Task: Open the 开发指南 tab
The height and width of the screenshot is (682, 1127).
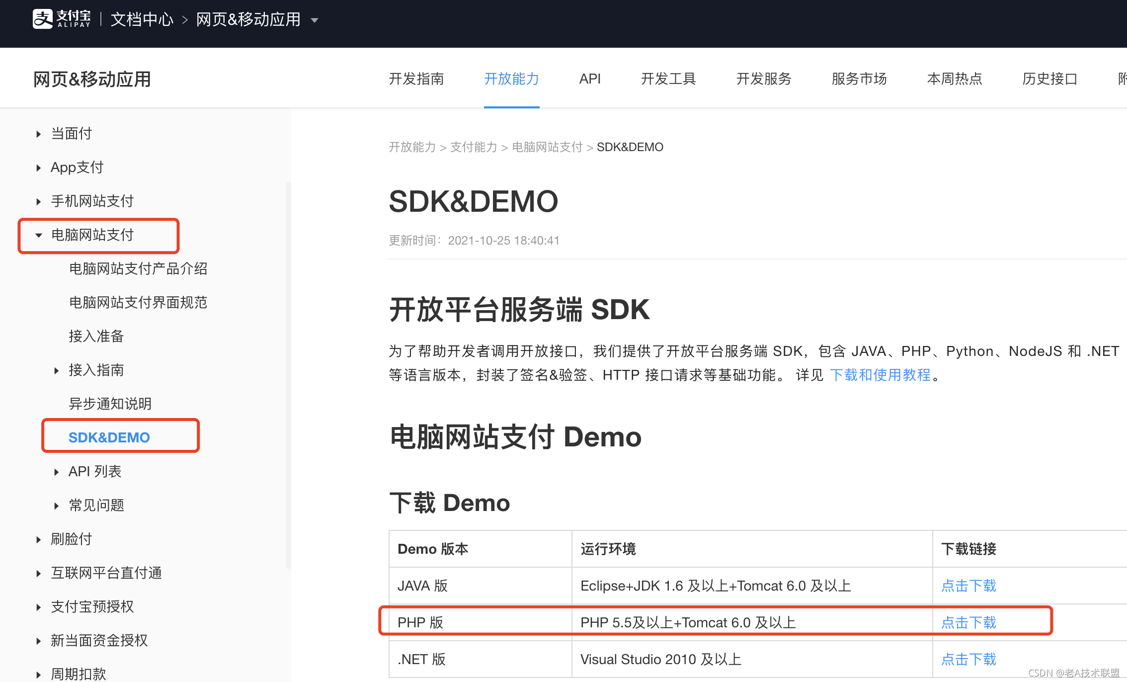Action: pos(416,79)
